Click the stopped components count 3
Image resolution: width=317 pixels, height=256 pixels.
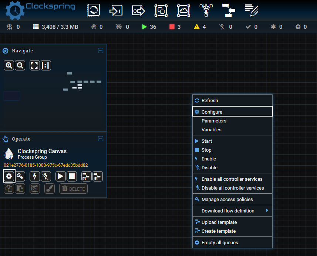click(175, 27)
